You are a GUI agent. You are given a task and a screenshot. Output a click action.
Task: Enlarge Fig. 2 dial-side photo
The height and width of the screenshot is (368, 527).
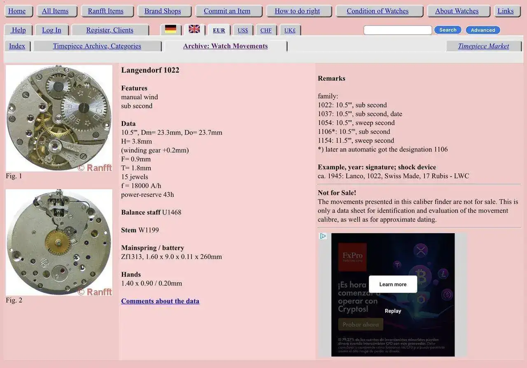pyautogui.click(x=59, y=242)
